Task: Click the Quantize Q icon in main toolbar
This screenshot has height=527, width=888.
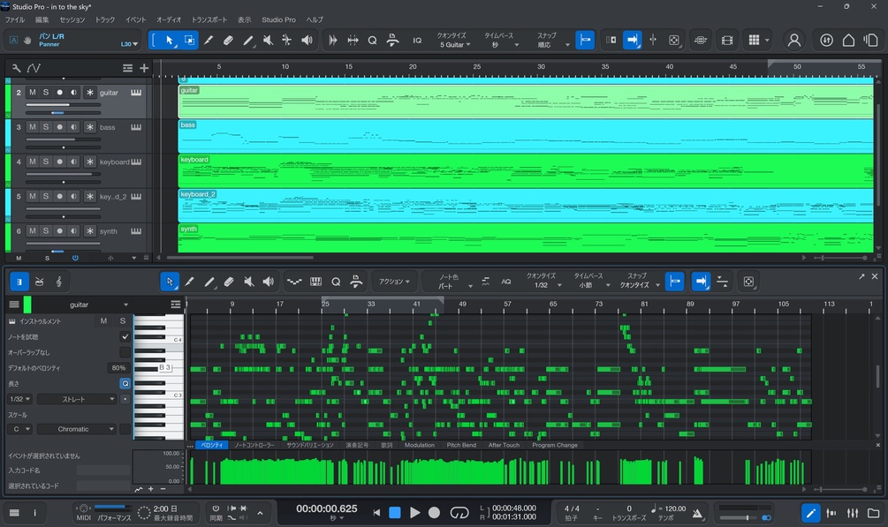Action: pos(372,41)
